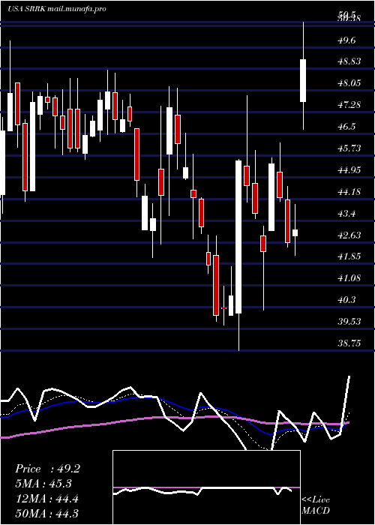Click the '50MA : 44.3' readout
Image resolution: width=375 pixels, height=525 pixels.
point(46,513)
